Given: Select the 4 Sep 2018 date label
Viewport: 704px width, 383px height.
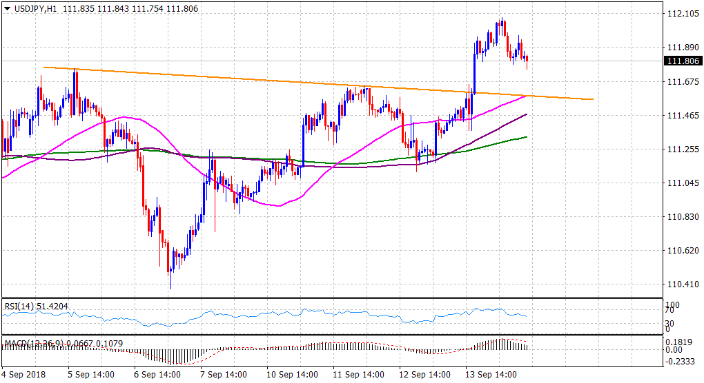Looking at the screenshot, I should pyautogui.click(x=23, y=375).
